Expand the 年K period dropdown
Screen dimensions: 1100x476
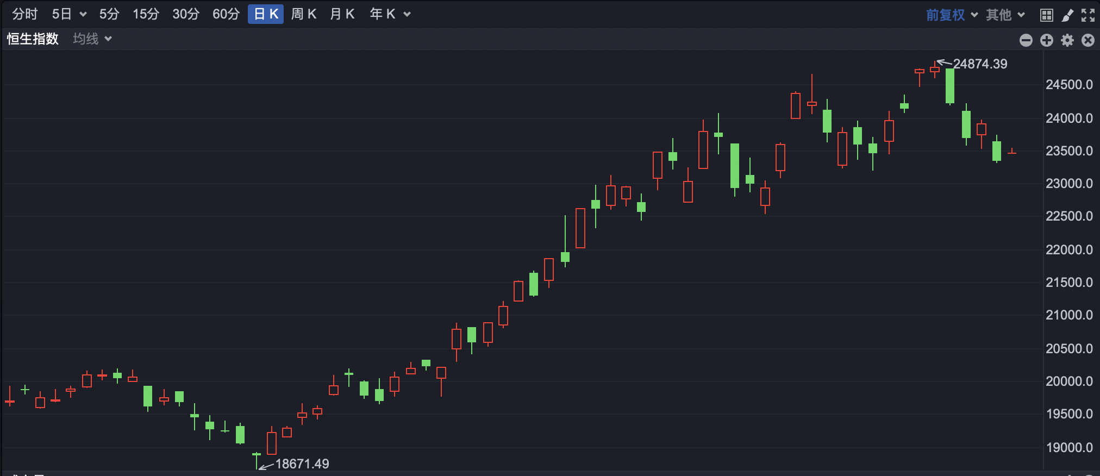pyautogui.click(x=390, y=14)
